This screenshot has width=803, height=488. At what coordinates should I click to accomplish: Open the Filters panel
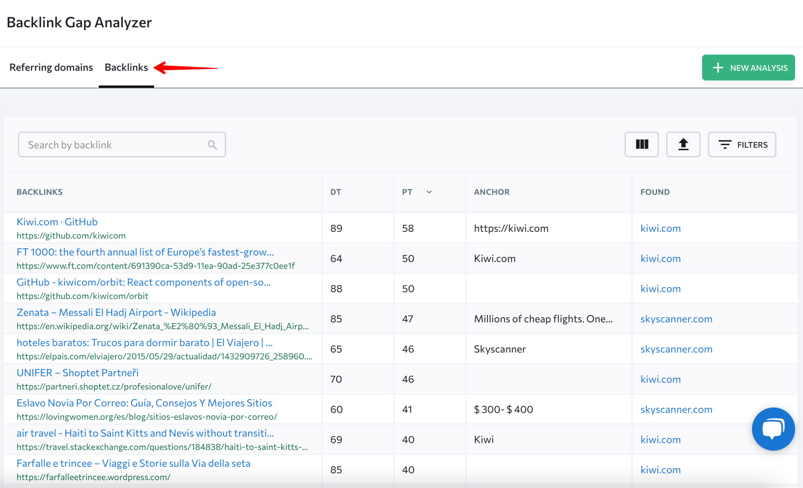tap(741, 144)
